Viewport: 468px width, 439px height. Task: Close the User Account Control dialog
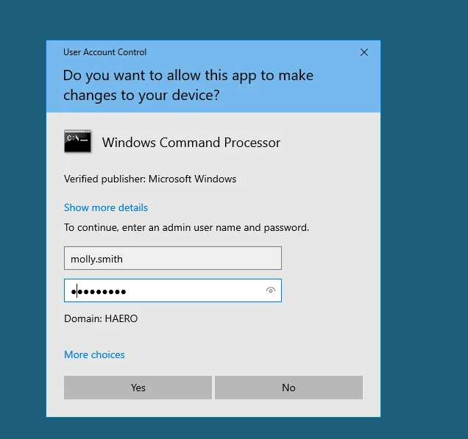[x=364, y=52]
